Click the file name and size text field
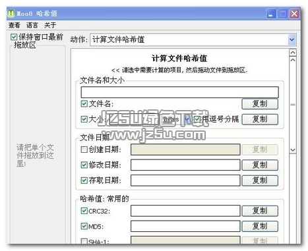The height and width of the screenshot is (251, 308). point(179,92)
